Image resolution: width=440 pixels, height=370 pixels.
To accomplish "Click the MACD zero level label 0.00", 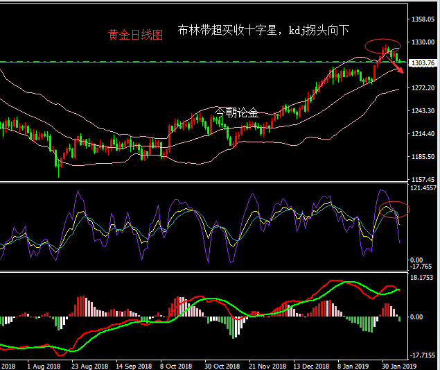I will [416, 317].
